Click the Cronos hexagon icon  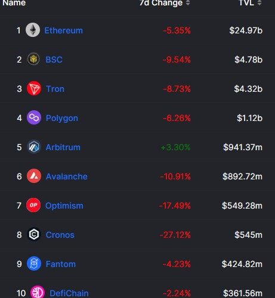click(x=34, y=234)
